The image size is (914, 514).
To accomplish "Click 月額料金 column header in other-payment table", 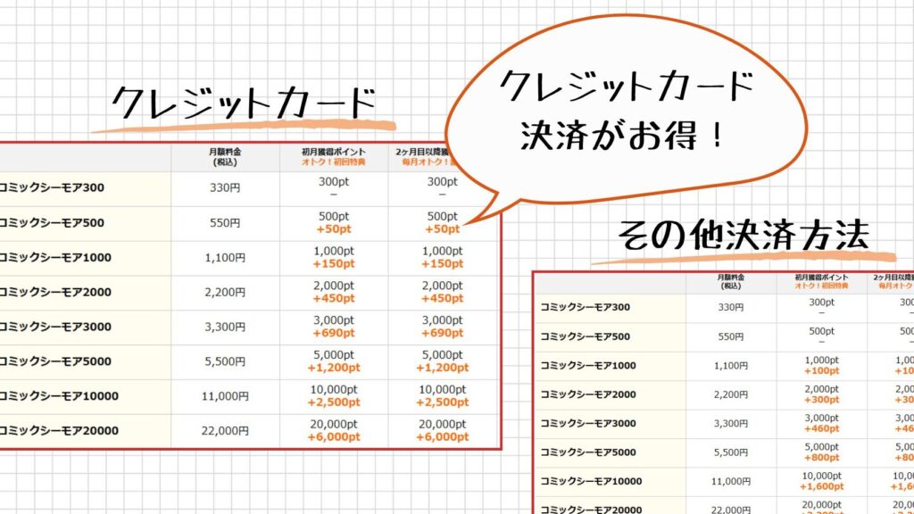I will pyautogui.click(x=731, y=281).
